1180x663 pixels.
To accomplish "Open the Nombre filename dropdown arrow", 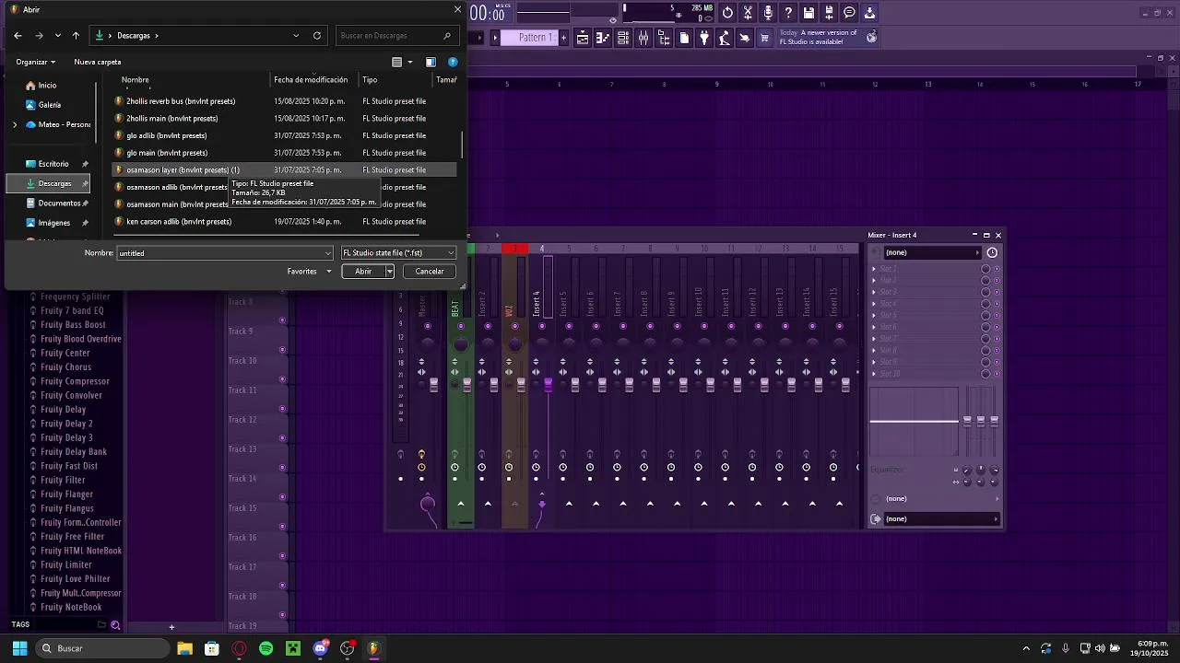I will (327, 253).
